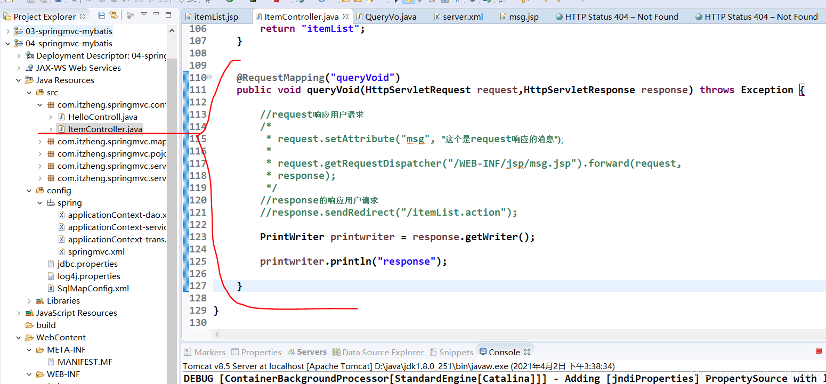Expand the com.itzheng.springmvc.pojo package

tap(40, 153)
